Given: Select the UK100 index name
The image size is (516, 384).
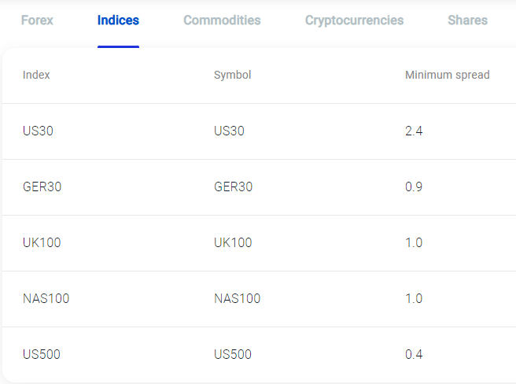Looking at the screenshot, I should coord(42,242).
